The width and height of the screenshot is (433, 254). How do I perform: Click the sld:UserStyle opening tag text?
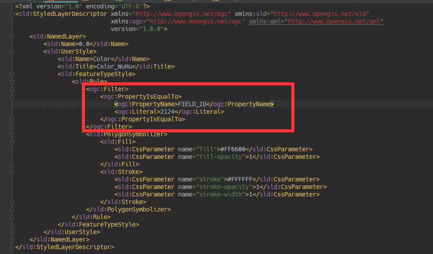70,51
